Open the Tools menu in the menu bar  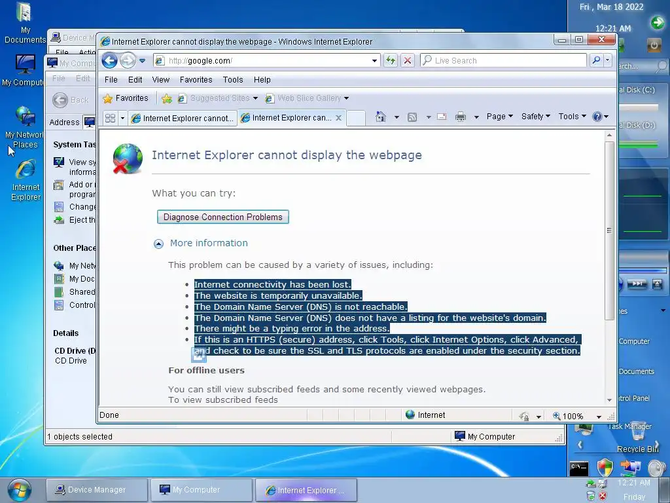[x=233, y=79]
